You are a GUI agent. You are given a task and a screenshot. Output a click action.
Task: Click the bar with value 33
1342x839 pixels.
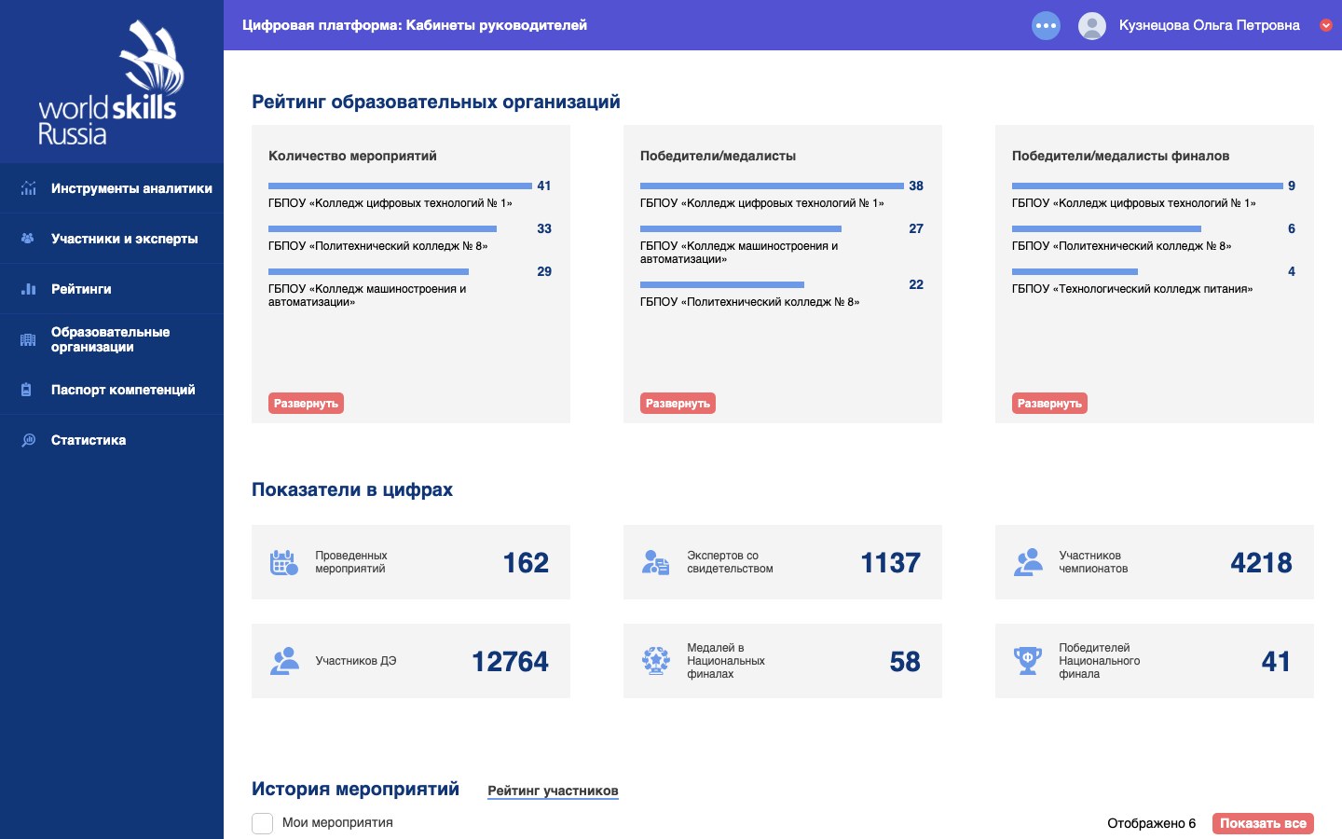[382, 228]
